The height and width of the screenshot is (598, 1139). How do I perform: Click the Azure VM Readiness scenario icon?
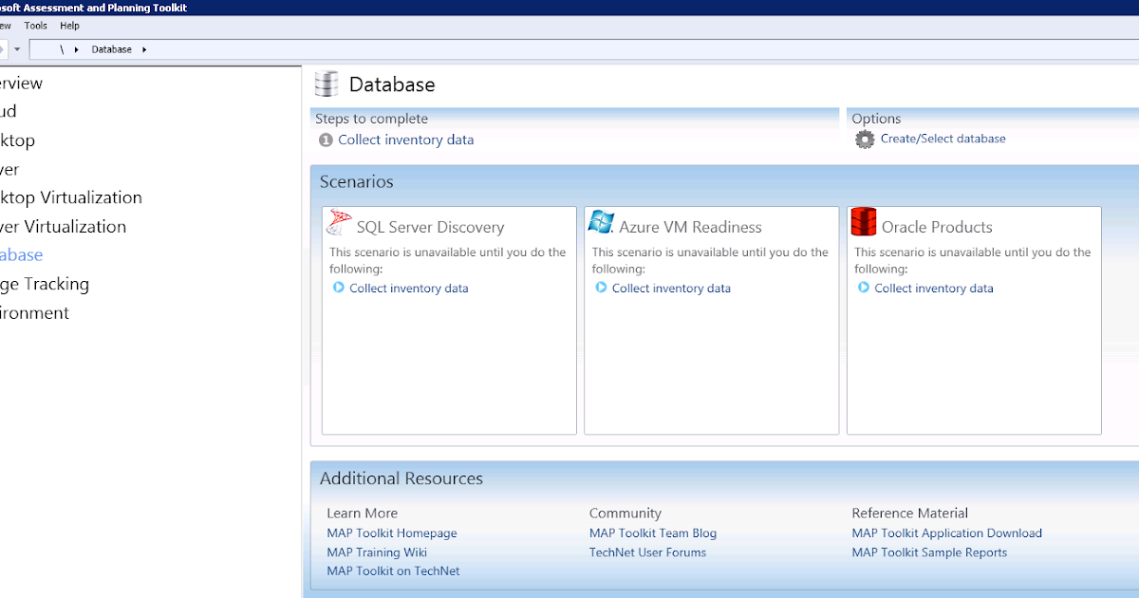coord(601,221)
